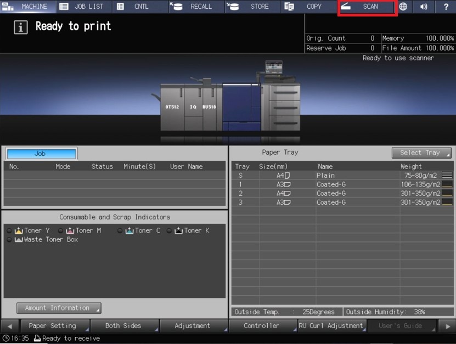The width and height of the screenshot is (456, 344).
Task: Click the Toner Y indicator icon
Action: pos(19,230)
